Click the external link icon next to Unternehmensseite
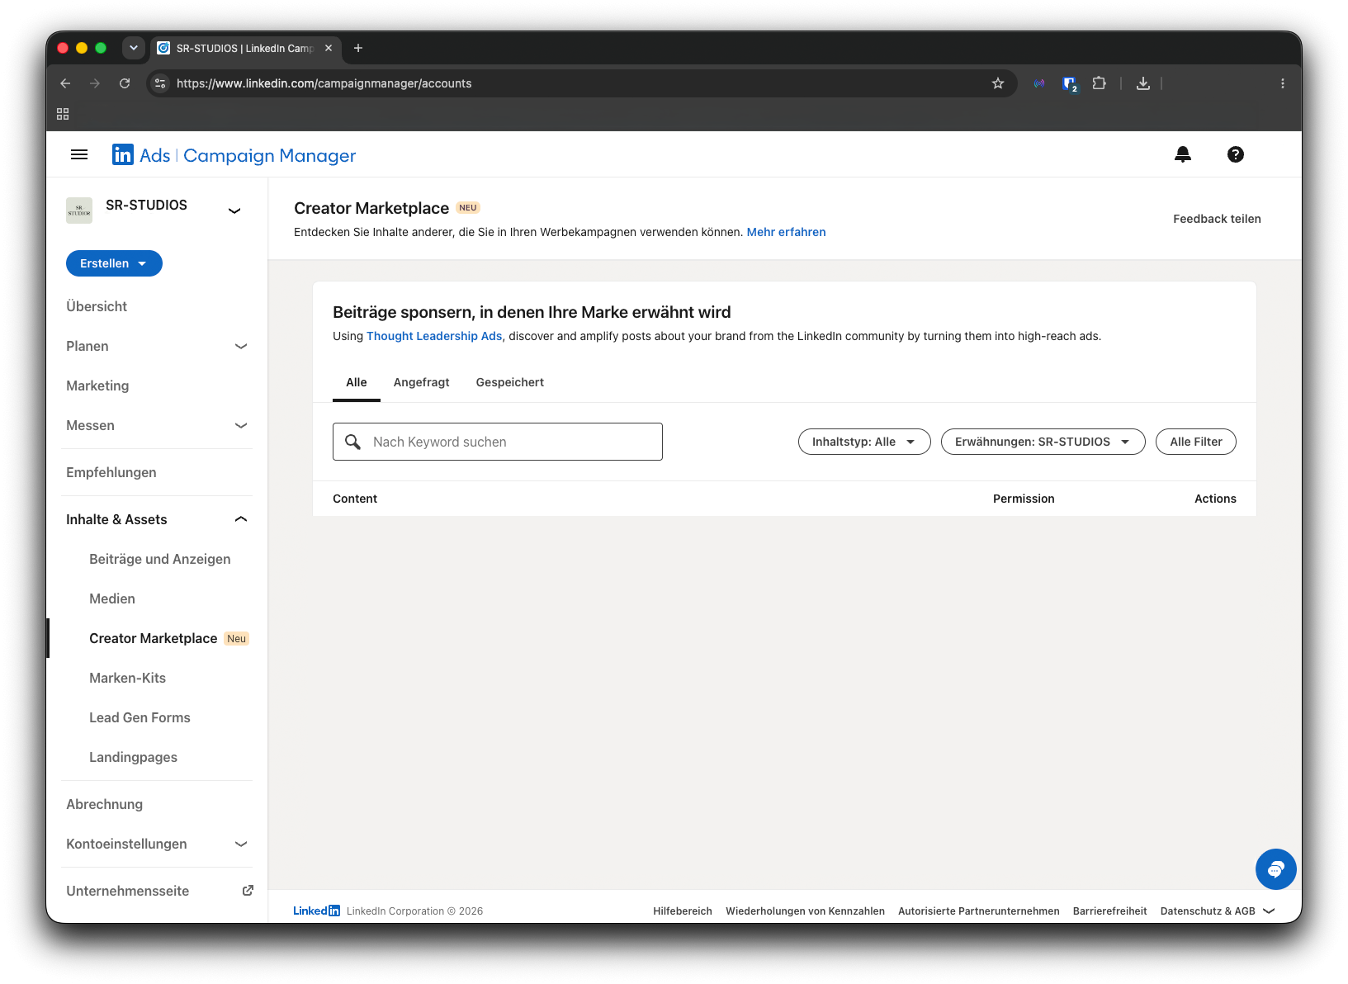This screenshot has width=1348, height=984. 248,891
